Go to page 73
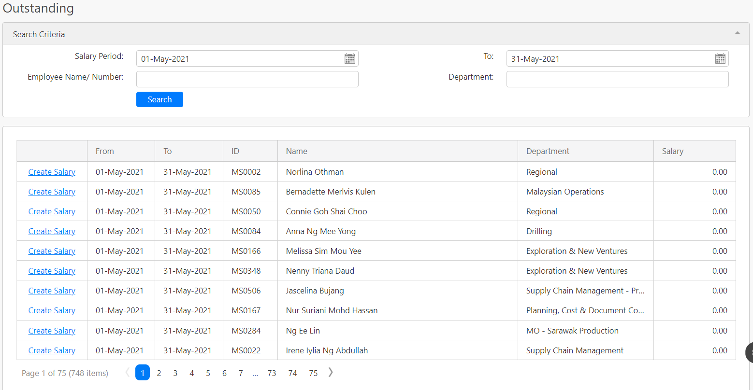 tap(272, 373)
